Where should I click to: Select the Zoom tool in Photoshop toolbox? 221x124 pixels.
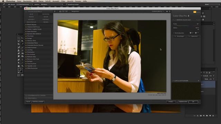(22, 66)
